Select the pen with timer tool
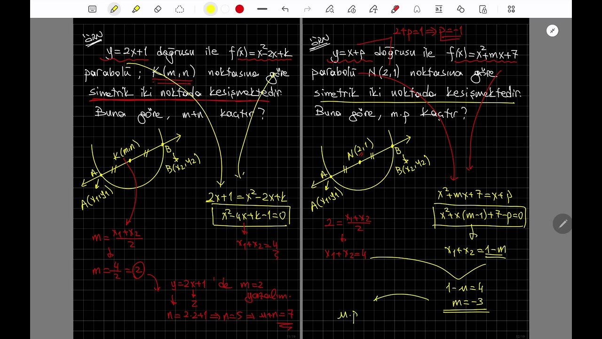This screenshot has height=339, width=602. [x=352, y=9]
